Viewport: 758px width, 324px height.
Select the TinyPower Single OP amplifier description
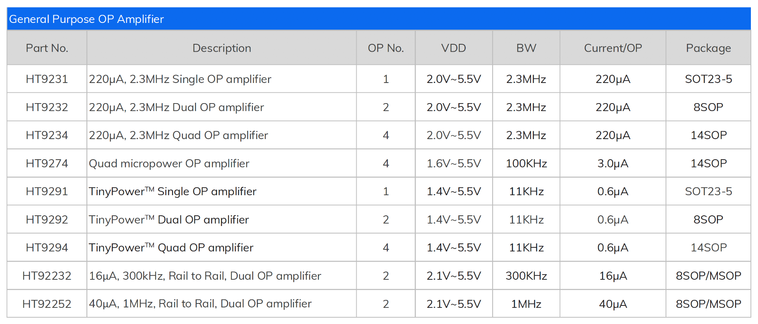[173, 191]
